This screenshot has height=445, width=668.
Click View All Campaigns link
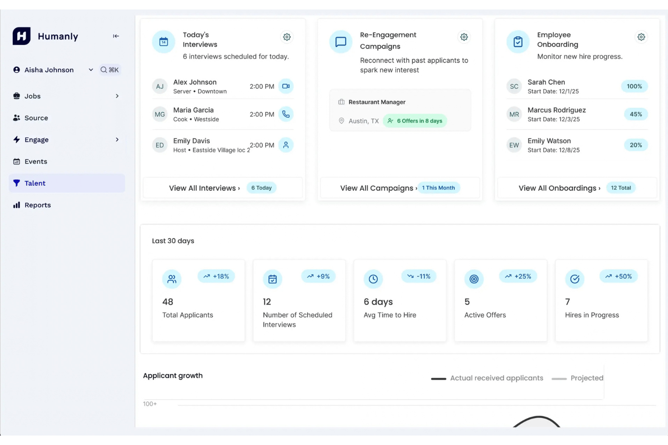point(379,188)
